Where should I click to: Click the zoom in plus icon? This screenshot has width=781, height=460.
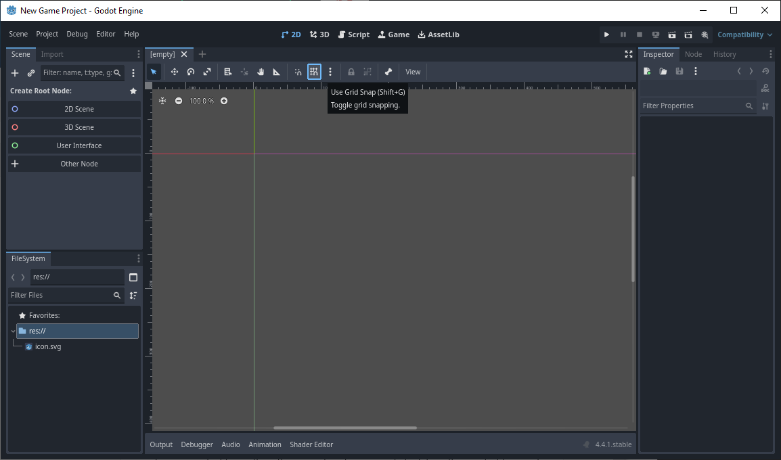(224, 101)
